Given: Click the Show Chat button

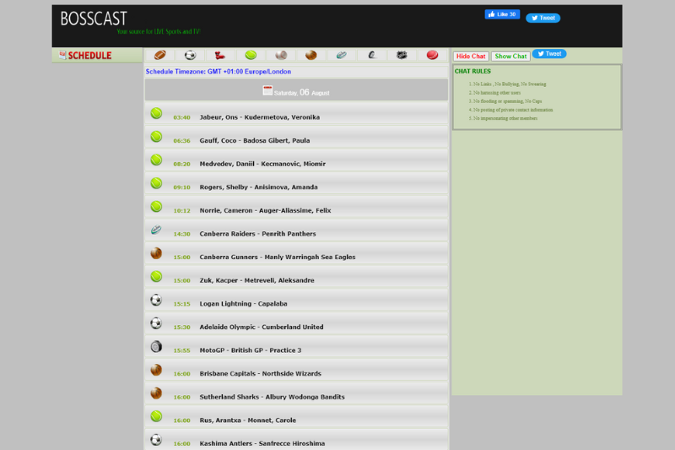Looking at the screenshot, I should [x=510, y=57].
